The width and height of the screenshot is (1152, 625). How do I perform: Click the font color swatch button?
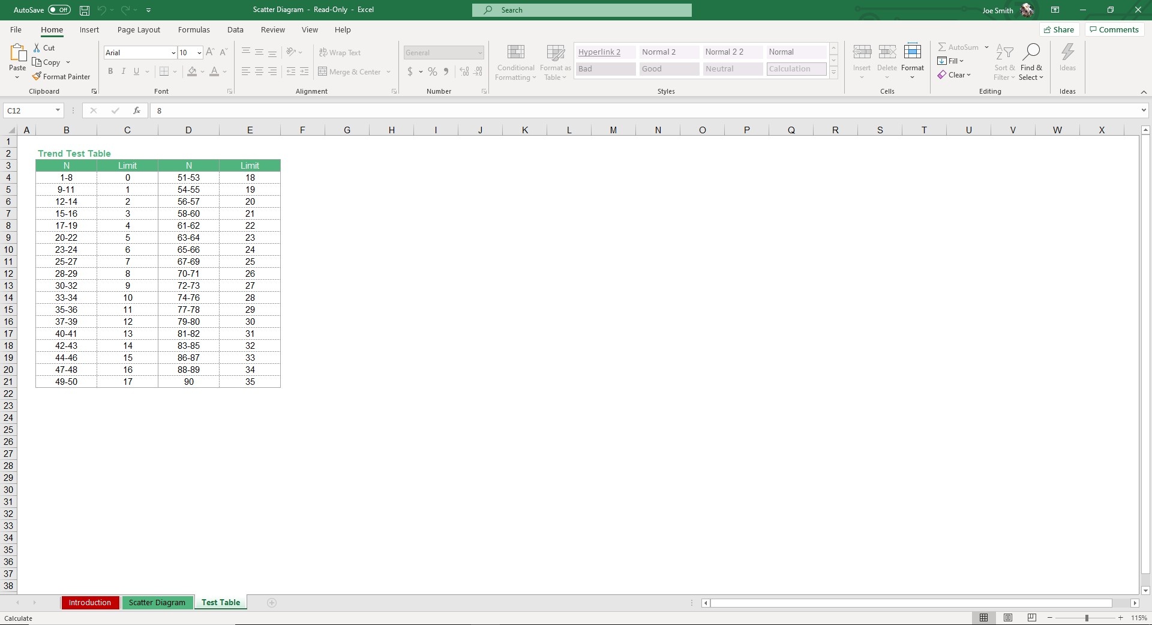point(214,71)
